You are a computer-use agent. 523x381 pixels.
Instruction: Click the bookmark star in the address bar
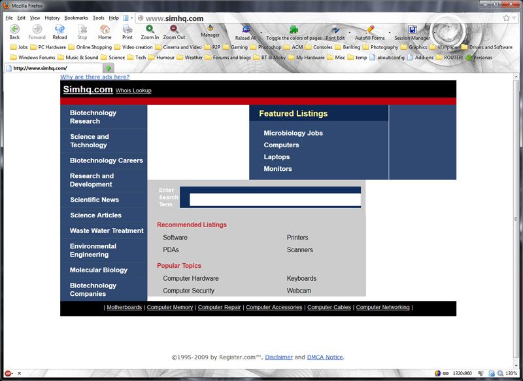[x=506, y=18]
